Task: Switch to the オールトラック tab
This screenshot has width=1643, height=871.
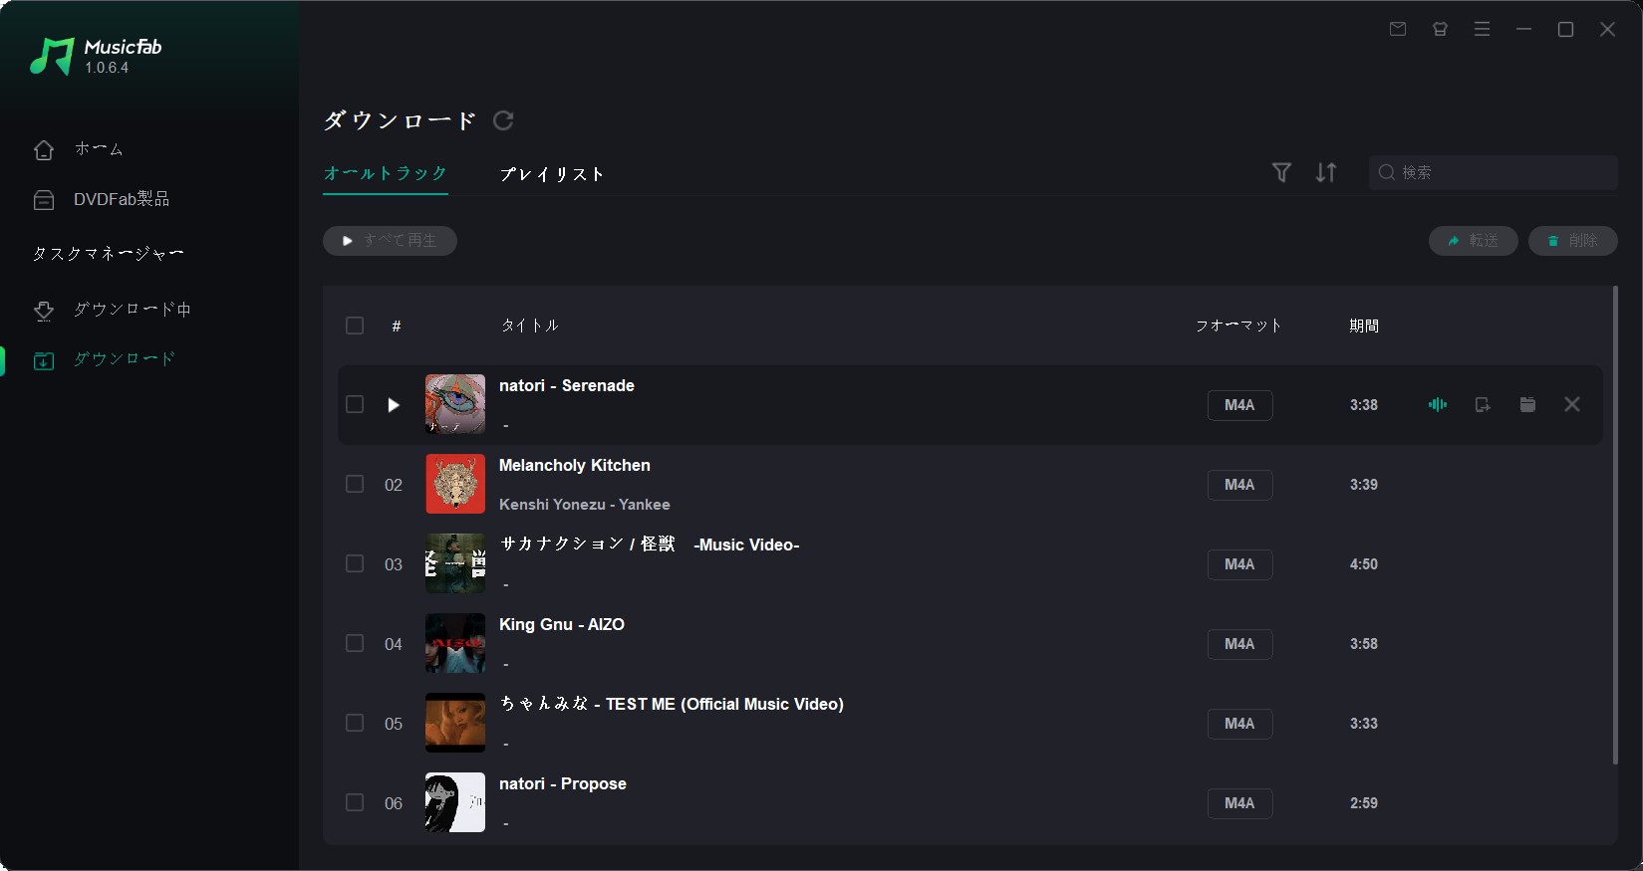Action: 386,173
